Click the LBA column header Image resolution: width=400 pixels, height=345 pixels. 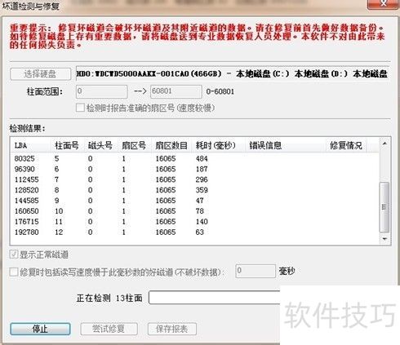tap(31, 145)
